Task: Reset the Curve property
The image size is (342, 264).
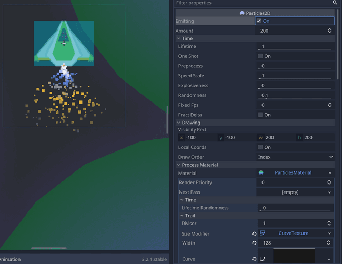Action: tap(254, 259)
